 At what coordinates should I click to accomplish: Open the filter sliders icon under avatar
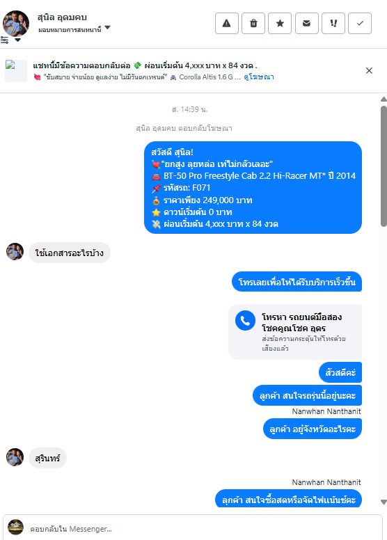[x=4, y=40]
